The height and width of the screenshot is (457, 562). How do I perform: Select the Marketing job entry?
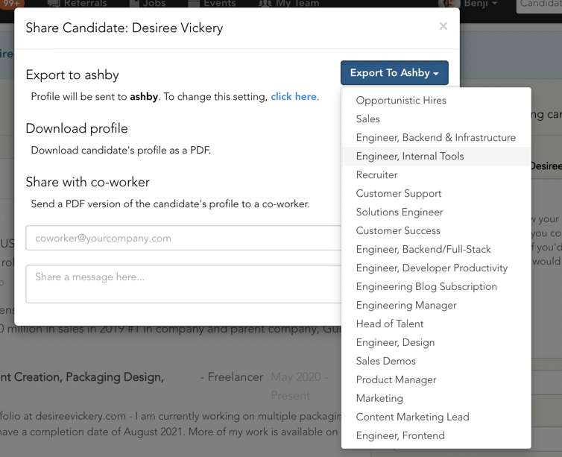point(436,399)
